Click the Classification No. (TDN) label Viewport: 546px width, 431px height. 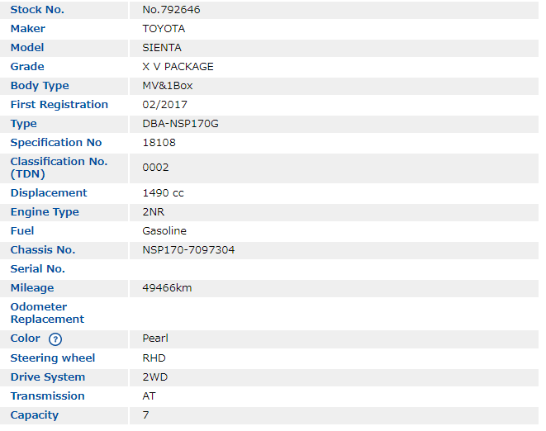coord(59,168)
